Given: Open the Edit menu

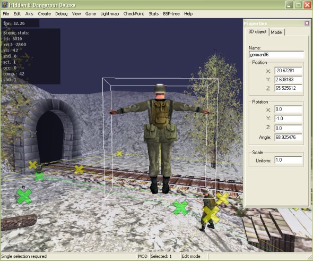Looking at the screenshot, I should (17, 14).
